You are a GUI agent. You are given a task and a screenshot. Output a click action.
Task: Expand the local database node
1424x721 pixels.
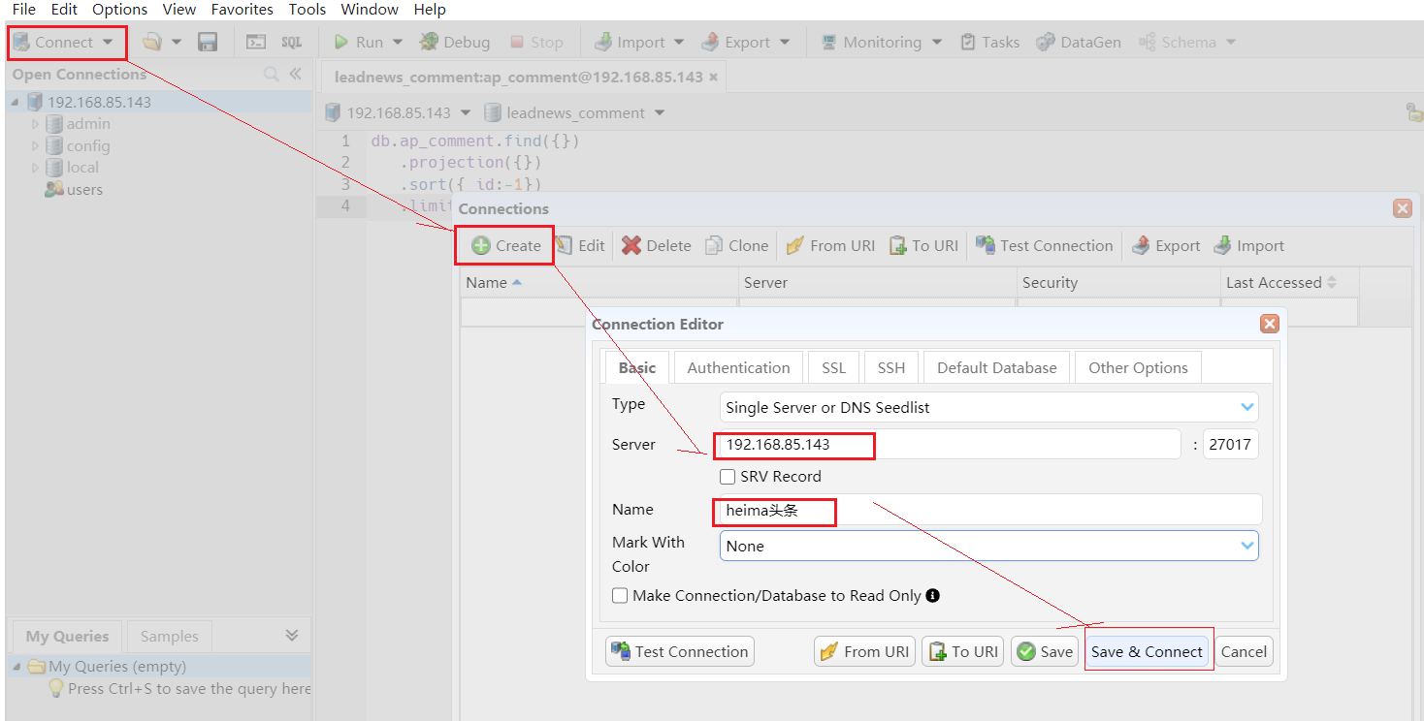pyautogui.click(x=36, y=168)
